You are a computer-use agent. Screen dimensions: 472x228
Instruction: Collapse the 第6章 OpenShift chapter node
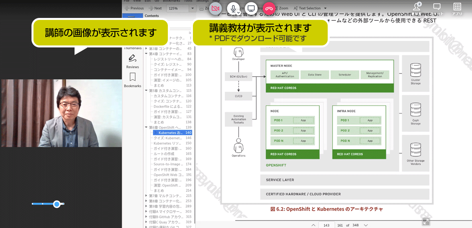[x=146, y=128]
